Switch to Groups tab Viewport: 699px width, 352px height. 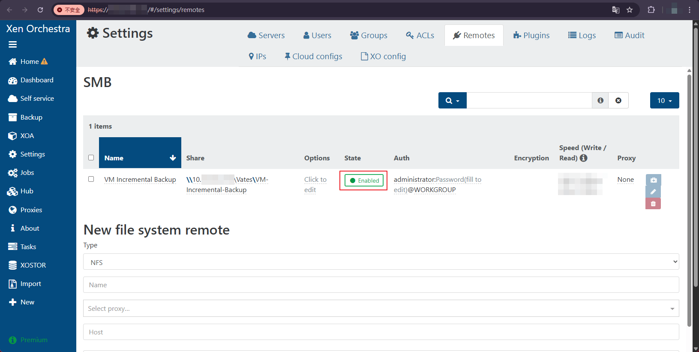pos(369,36)
